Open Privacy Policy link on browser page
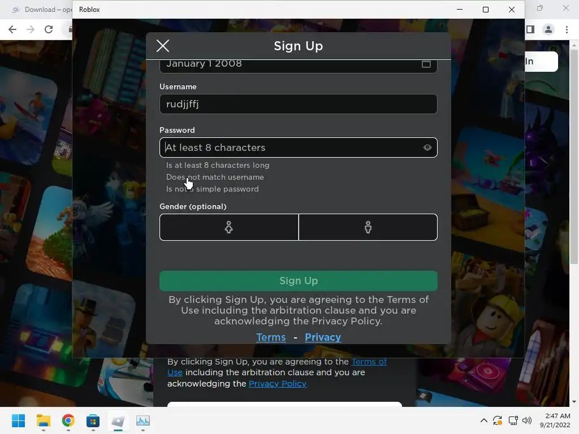 (278, 384)
